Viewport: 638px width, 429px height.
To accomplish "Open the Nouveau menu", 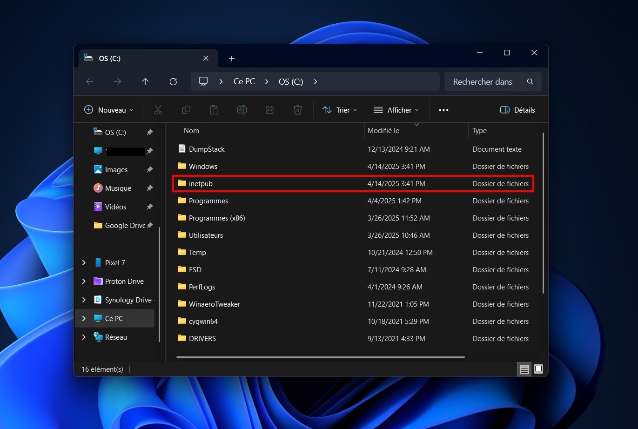I will pos(108,110).
